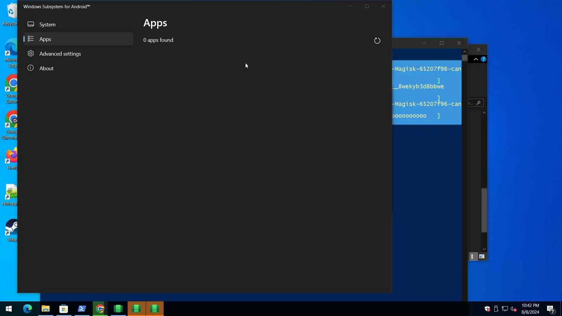Click the blue help question mark icon

pyautogui.click(x=483, y=59)
